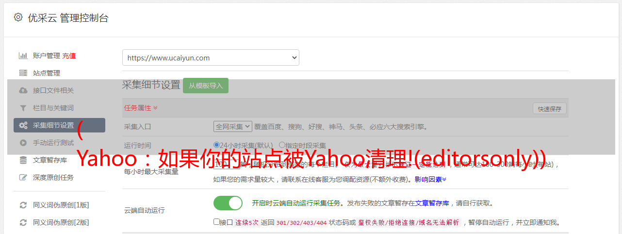Click the 运行时间 row label
This screenshot has height=234, width=622.
(138, 146)
